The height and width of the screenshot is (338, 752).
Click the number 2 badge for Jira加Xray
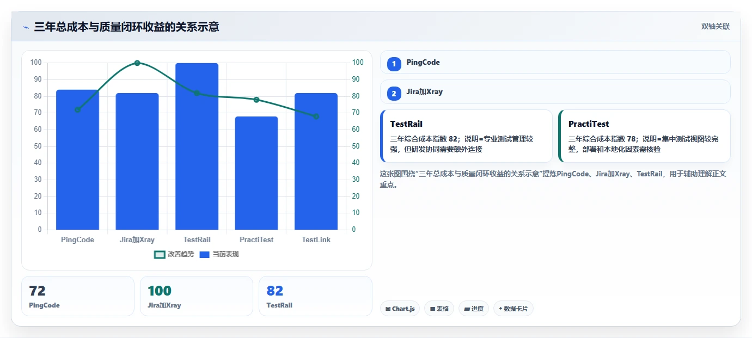394,93
